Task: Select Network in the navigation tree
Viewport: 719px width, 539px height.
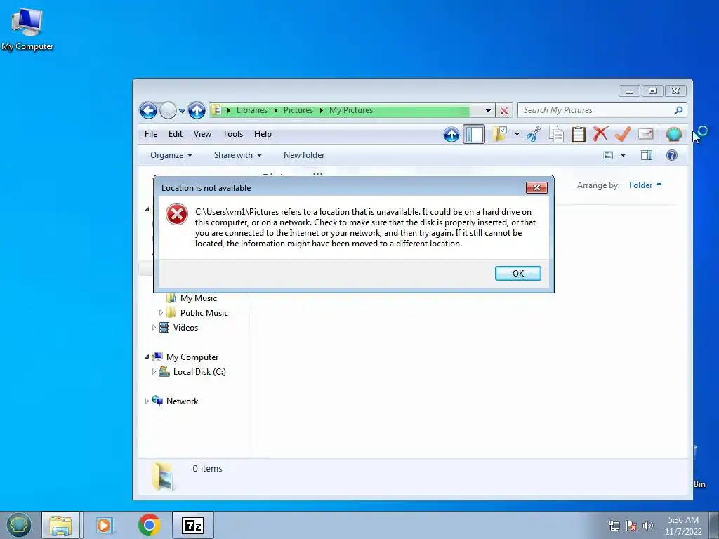Action: [182, 401]
